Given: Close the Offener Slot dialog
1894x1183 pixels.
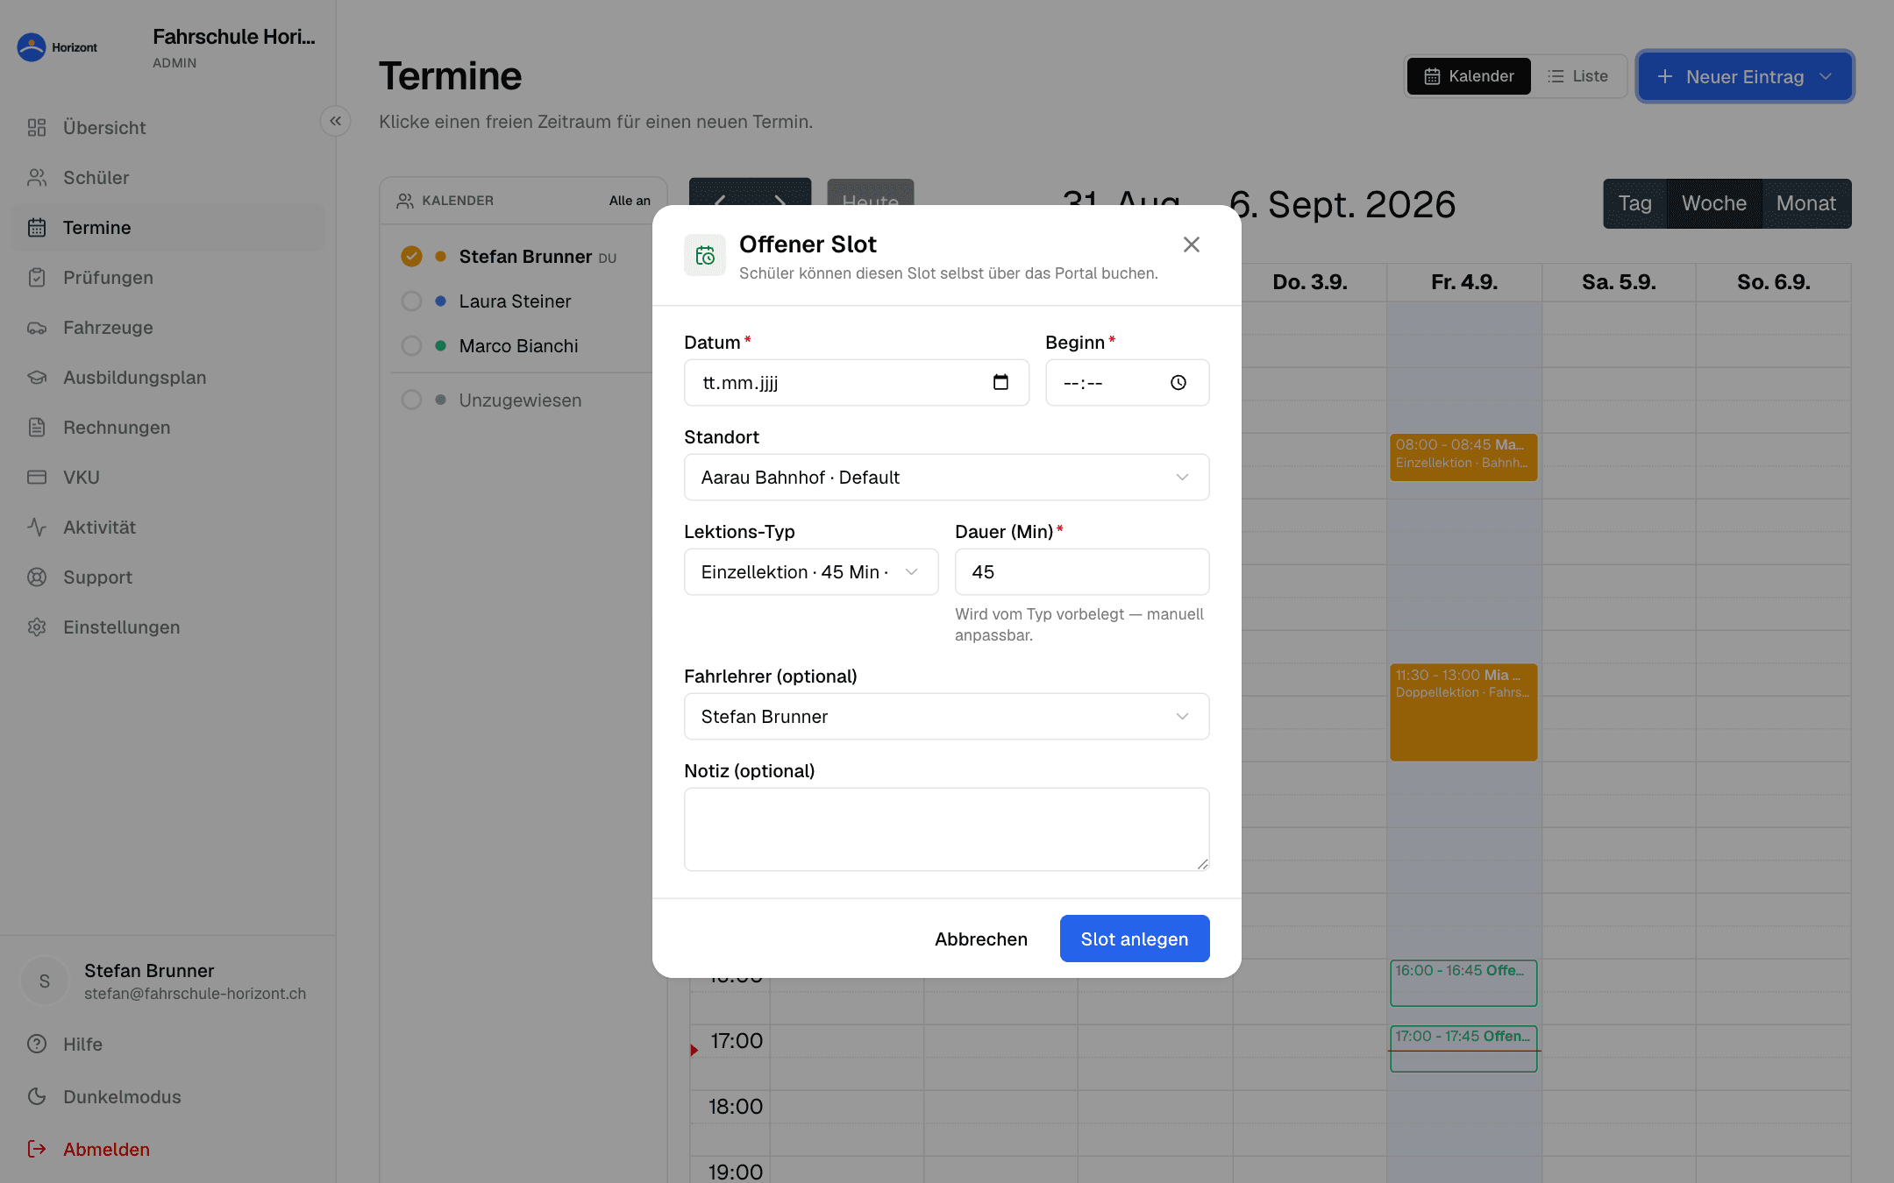Looking at the screenshot, I should (1191, 244).
